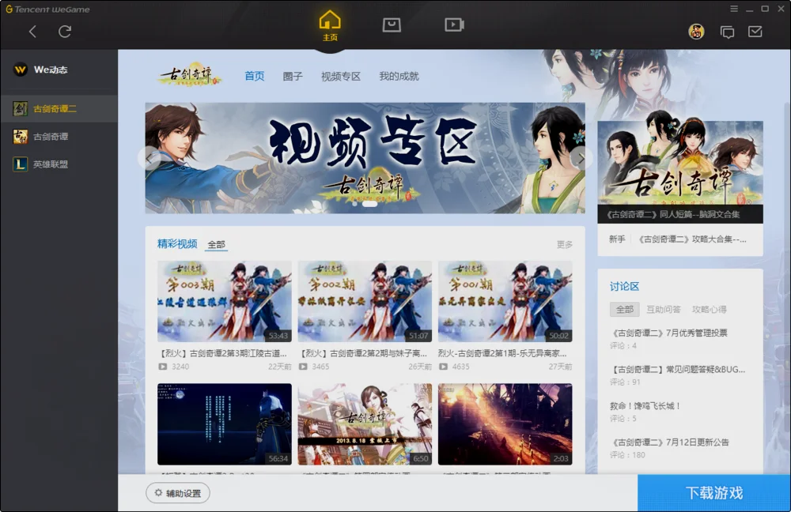Click the 下载游戏 download button
The image size is (791, 512).
click(x=714, y=491)
